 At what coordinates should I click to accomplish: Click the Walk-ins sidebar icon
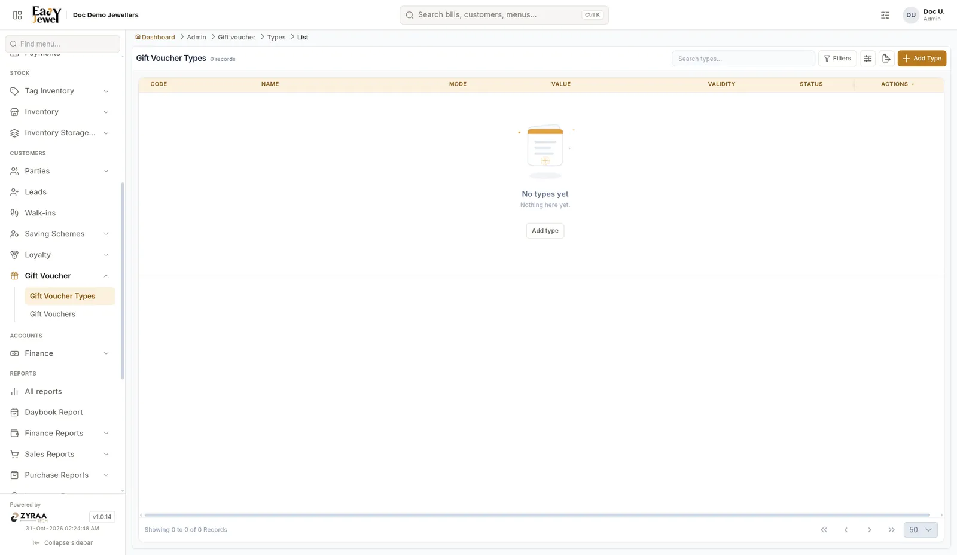tap(14, 213)
